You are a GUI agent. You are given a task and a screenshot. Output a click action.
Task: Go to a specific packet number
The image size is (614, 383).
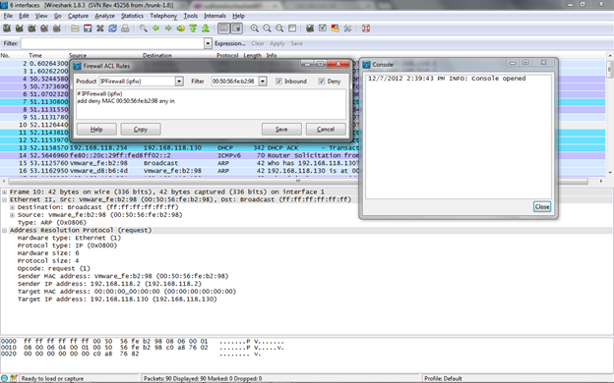[x=180, y=28]
